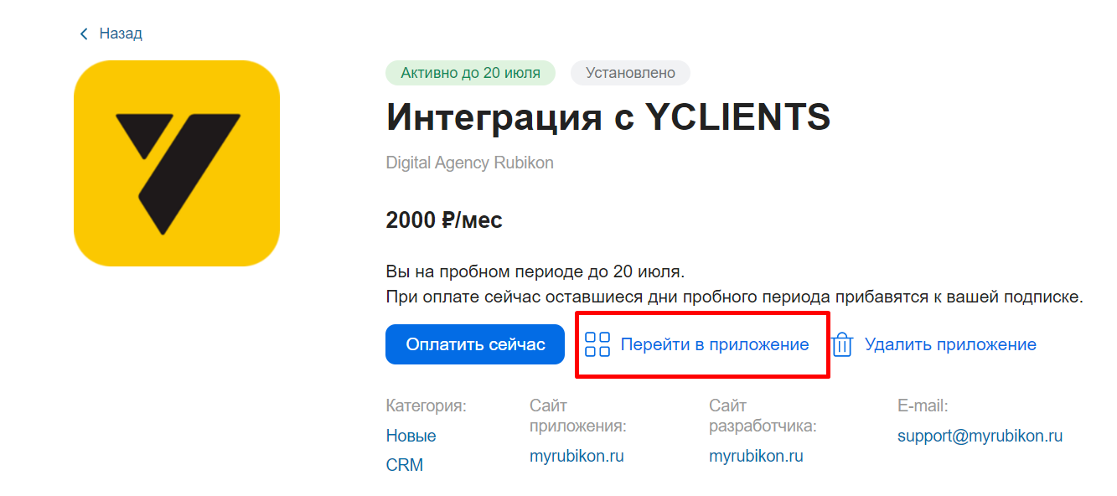Click the price '2000 ₽/мес'

444,221
